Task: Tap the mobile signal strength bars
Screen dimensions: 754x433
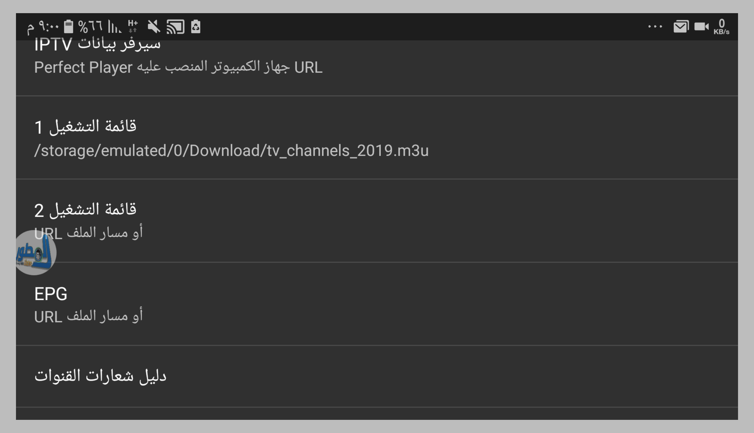Action: 114,26
